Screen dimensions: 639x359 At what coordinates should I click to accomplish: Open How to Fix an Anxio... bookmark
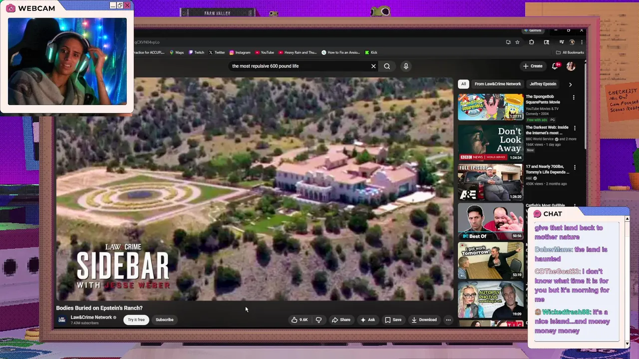(x=341, y=52)
